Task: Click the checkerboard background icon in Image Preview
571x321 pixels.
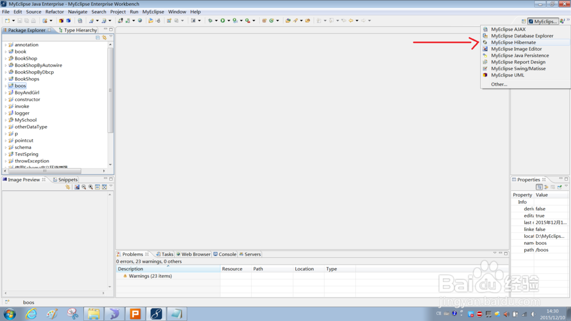Action: click(104, 187)
